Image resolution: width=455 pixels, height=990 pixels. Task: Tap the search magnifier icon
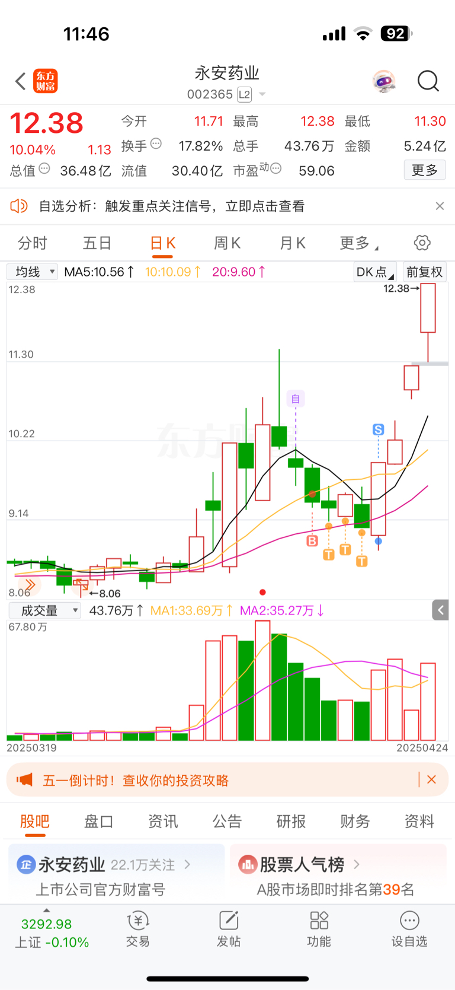coord(428,81)
